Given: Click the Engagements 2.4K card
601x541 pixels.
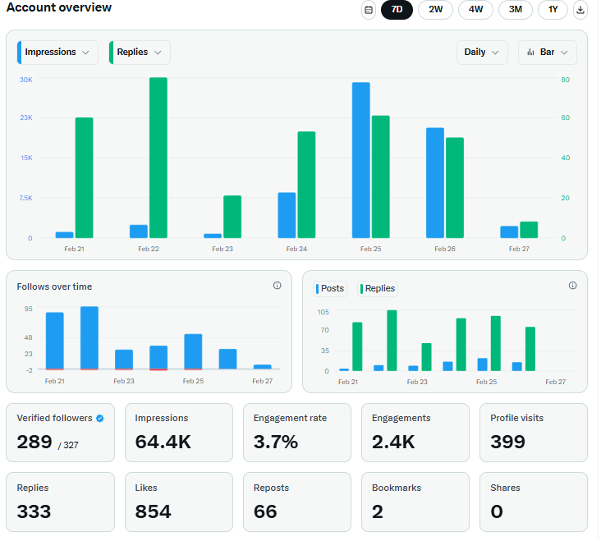Looking at the screenshot, I should tap(415, 433).
